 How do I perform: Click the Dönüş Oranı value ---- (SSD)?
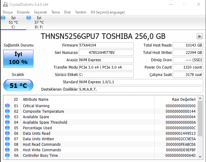(x=188, y=60)
